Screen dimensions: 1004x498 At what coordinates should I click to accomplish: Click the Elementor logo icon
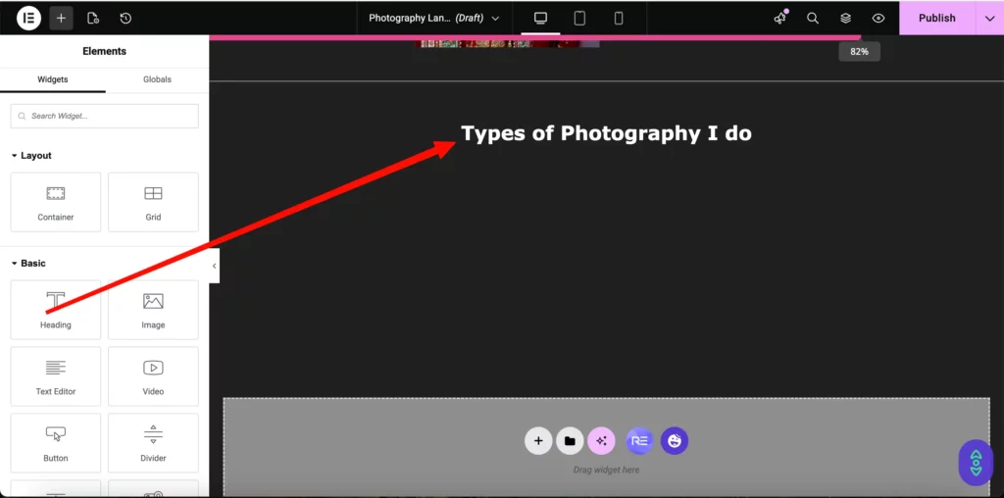pos(28,18)
